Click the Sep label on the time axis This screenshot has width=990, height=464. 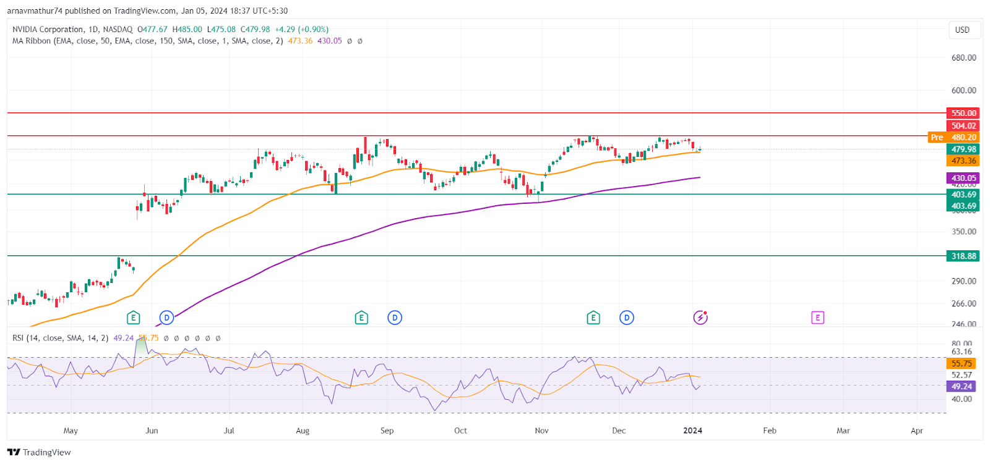click(387, 431)
